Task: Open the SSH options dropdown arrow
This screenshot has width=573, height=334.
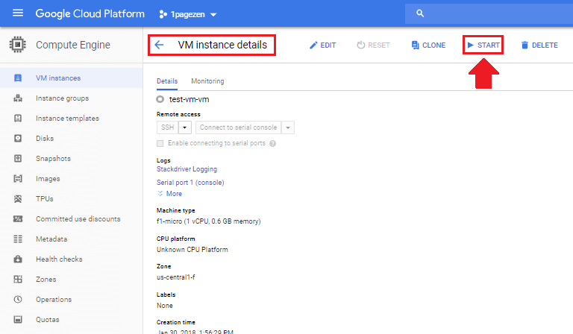Action: pyautogui.click(x=185, y=127)
